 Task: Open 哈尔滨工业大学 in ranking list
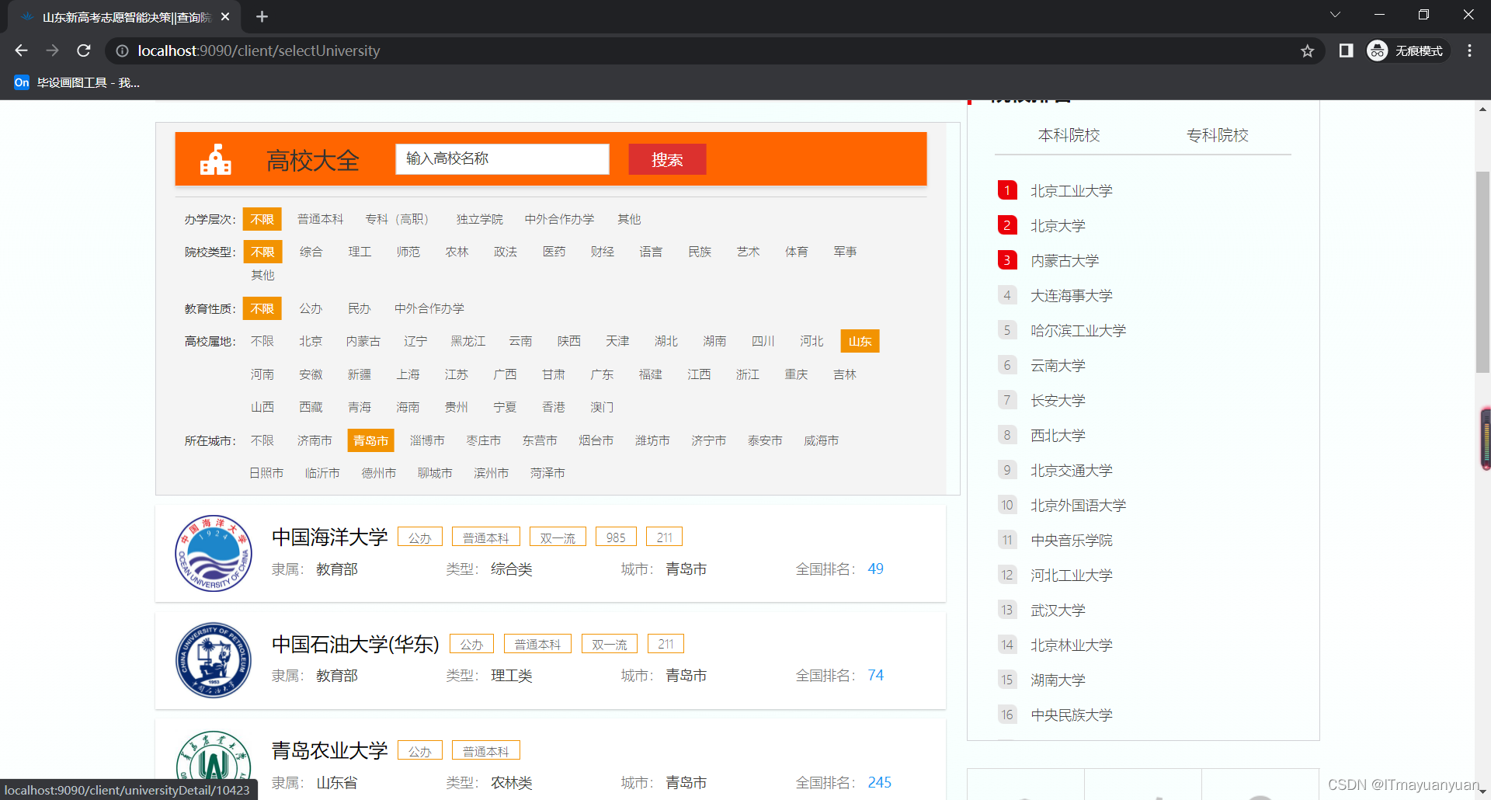coord(1078,331)
